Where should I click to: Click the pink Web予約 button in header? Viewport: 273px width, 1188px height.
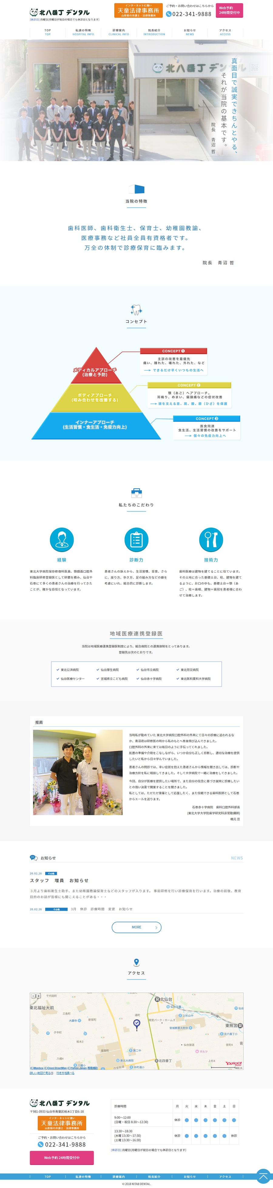[229, 10]
